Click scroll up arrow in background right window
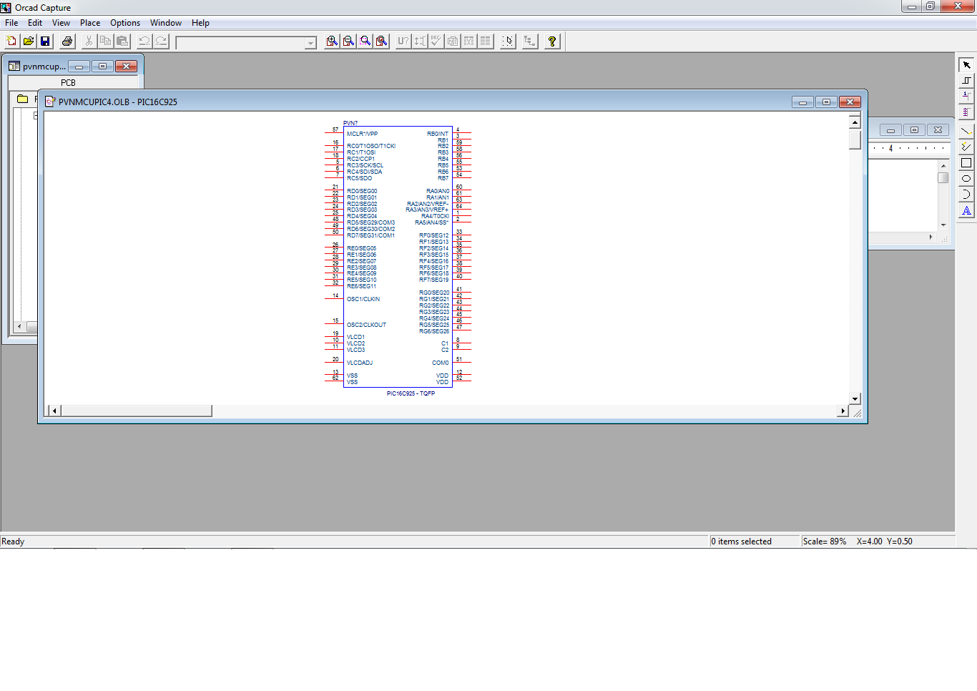Screen dimensions: 977x691 tap(943, 166)
